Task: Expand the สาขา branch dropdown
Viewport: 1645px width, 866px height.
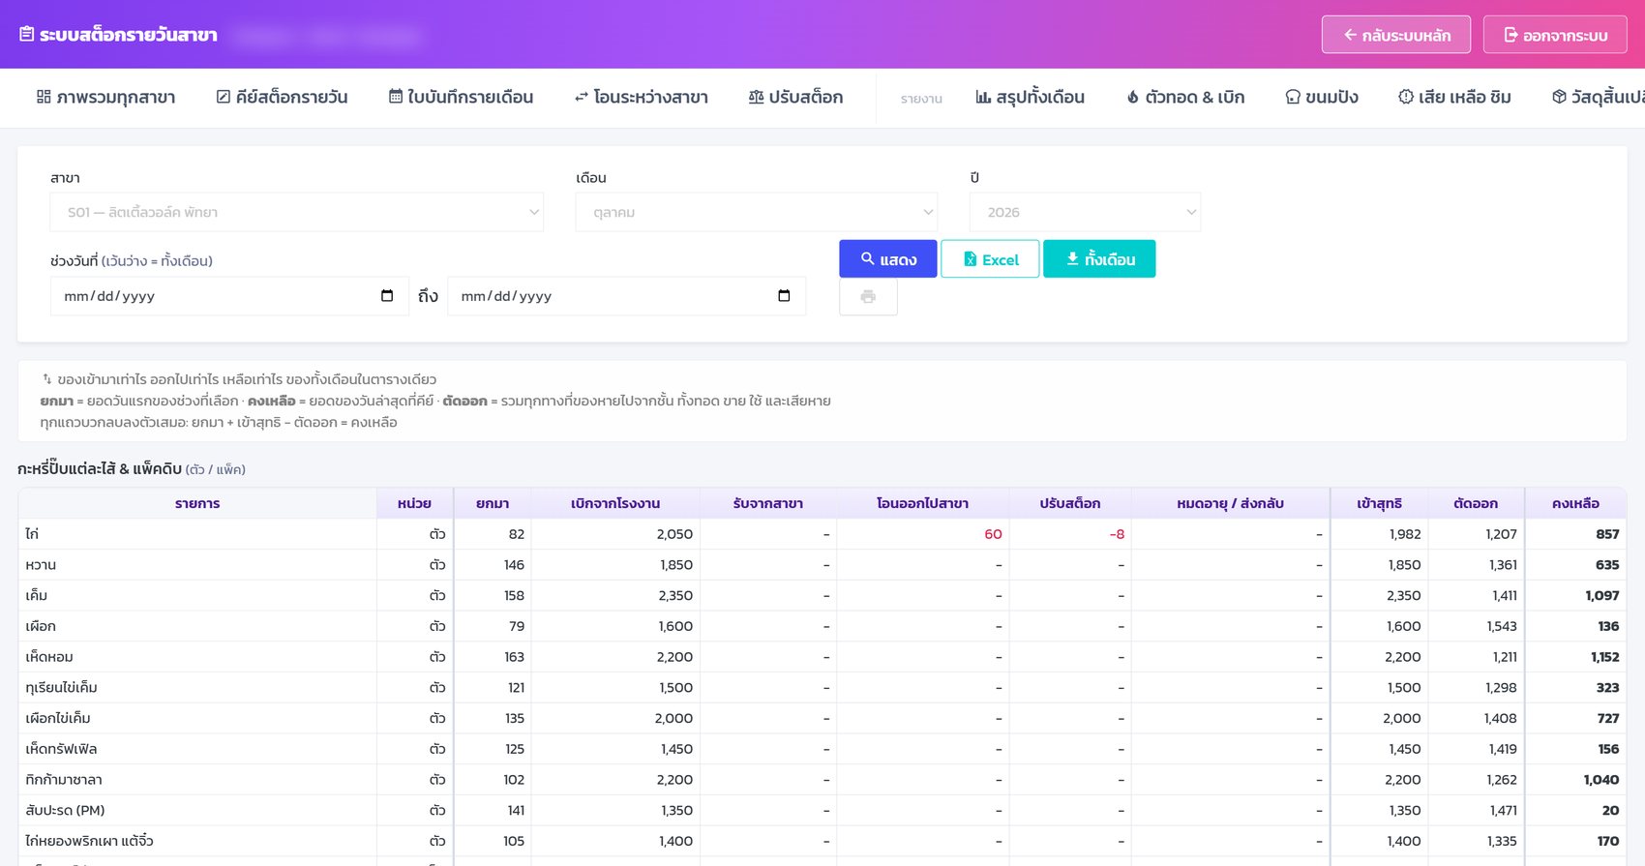Action: pyautogui.click(x=296, y=212)
